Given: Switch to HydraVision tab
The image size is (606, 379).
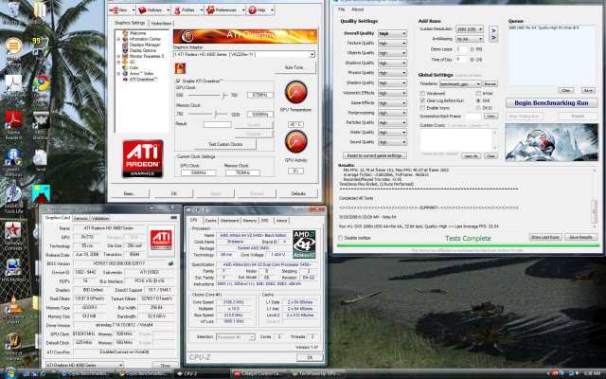Looking at the screenshot, I should (161, 23).
